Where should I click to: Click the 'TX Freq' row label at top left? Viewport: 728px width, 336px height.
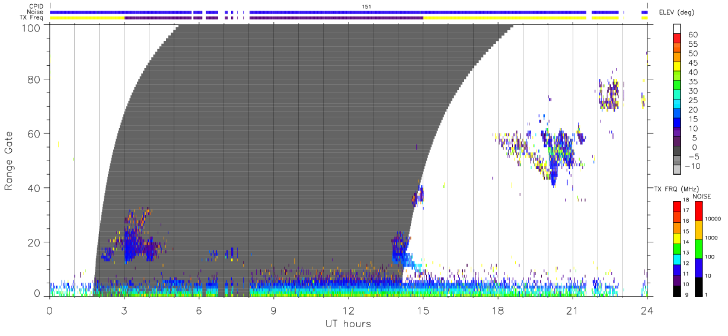coord(33,18)
